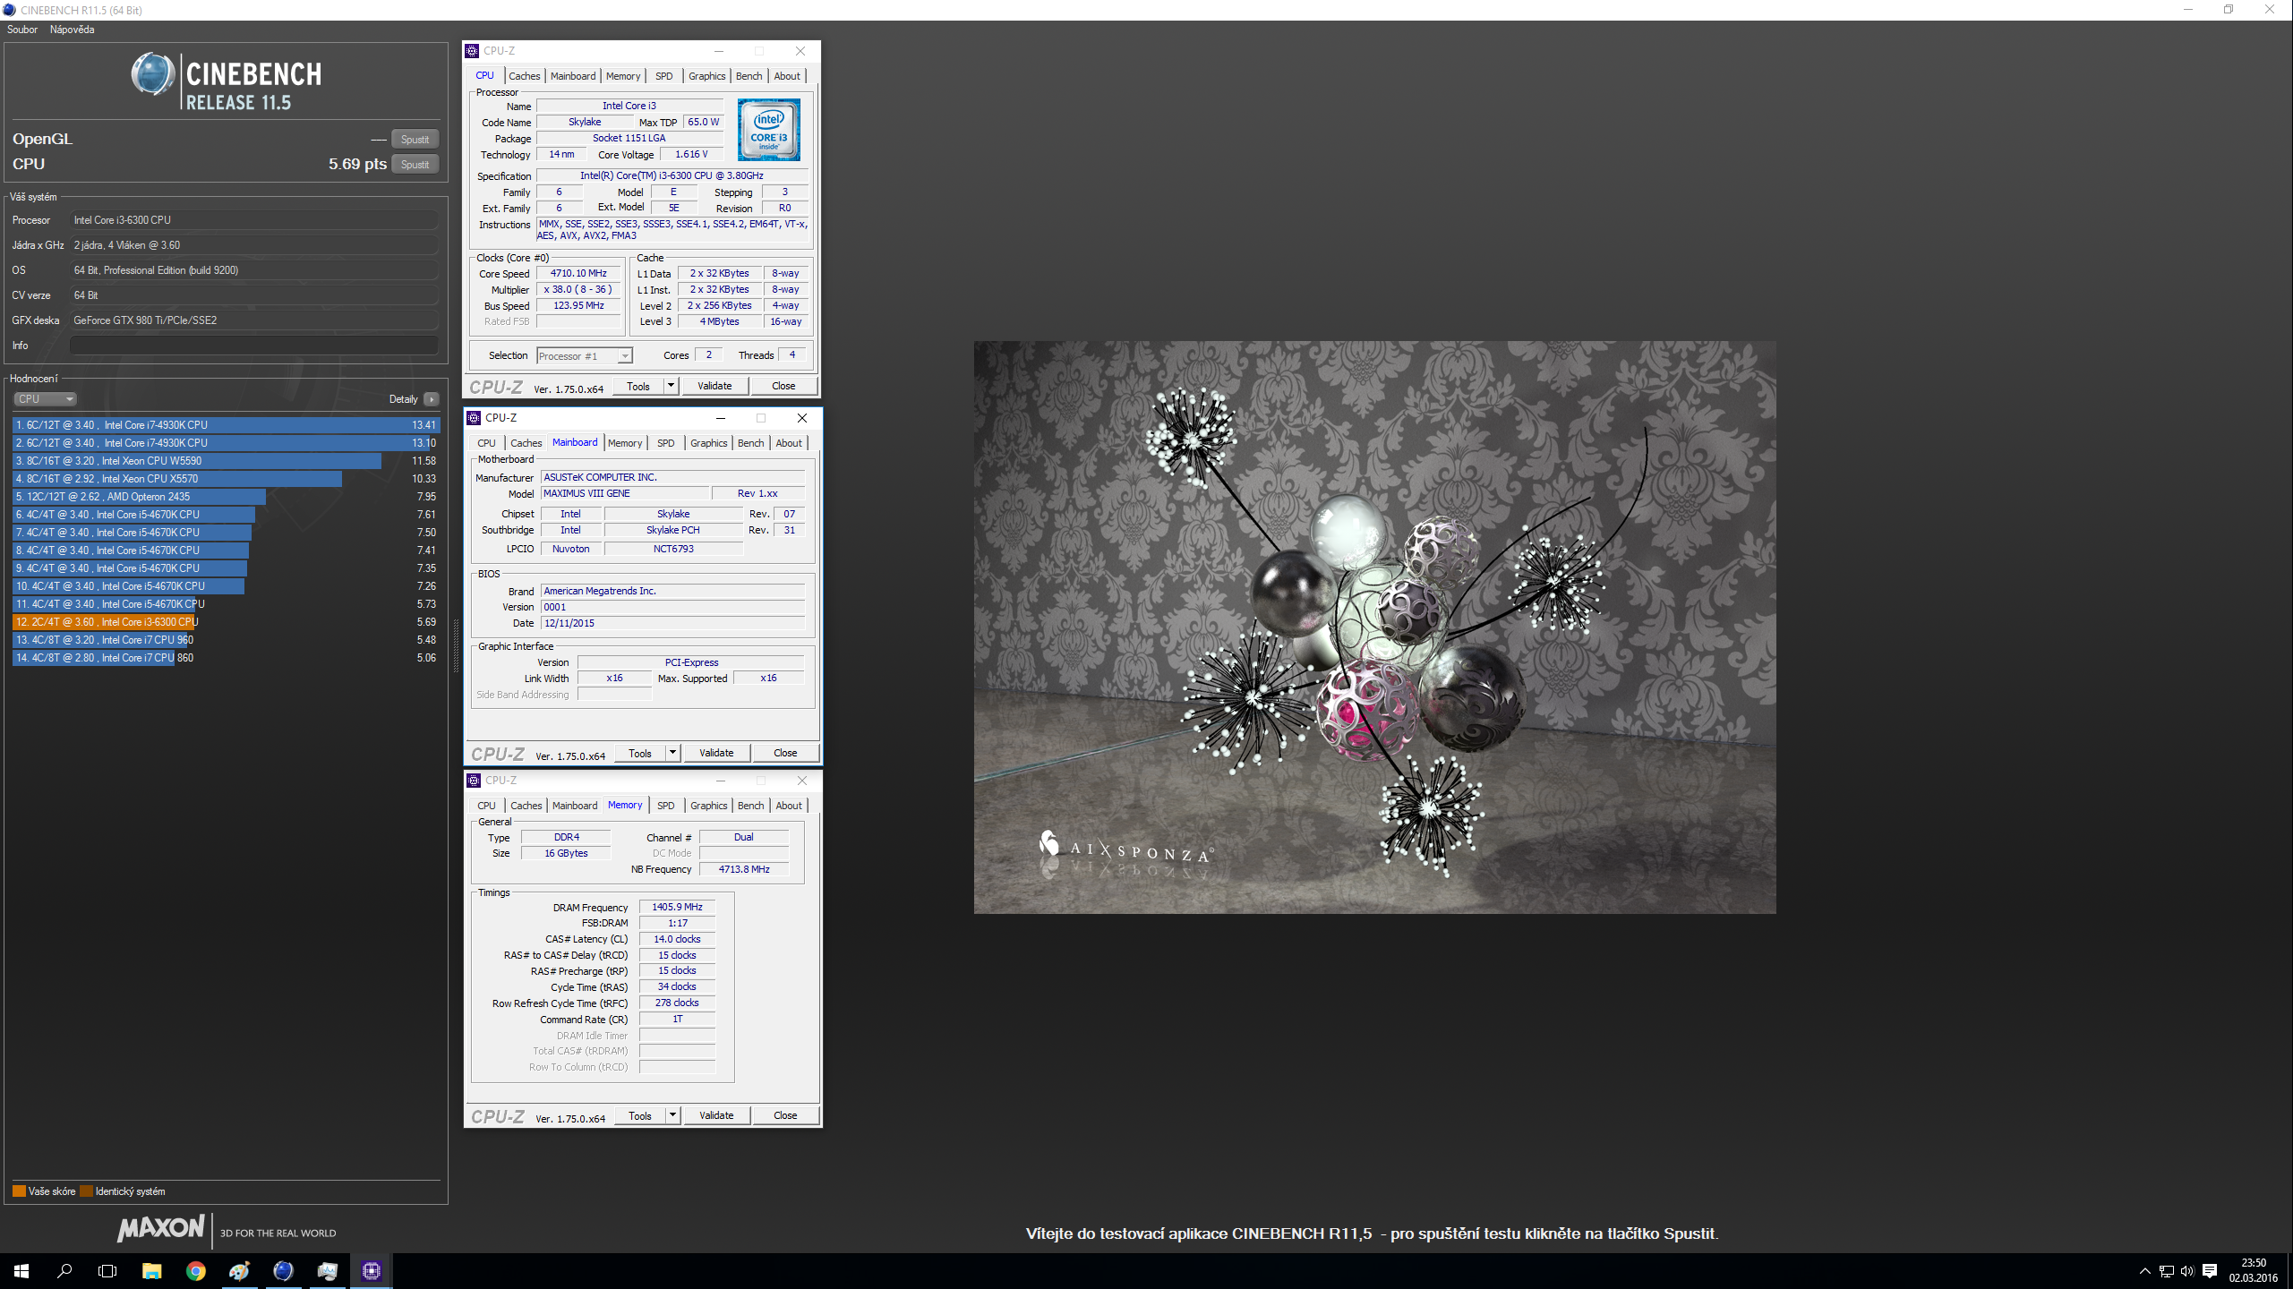Screen dimensions: 2293x1289
Task: Click CPU-Z title icon in Mainboard window
Action: coord(474,418)
